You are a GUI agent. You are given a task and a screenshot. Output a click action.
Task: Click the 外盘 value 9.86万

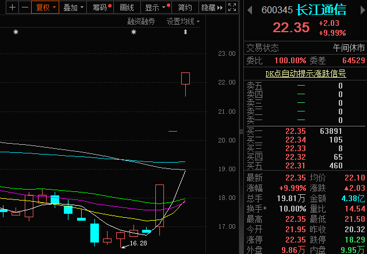click(293, 250)
